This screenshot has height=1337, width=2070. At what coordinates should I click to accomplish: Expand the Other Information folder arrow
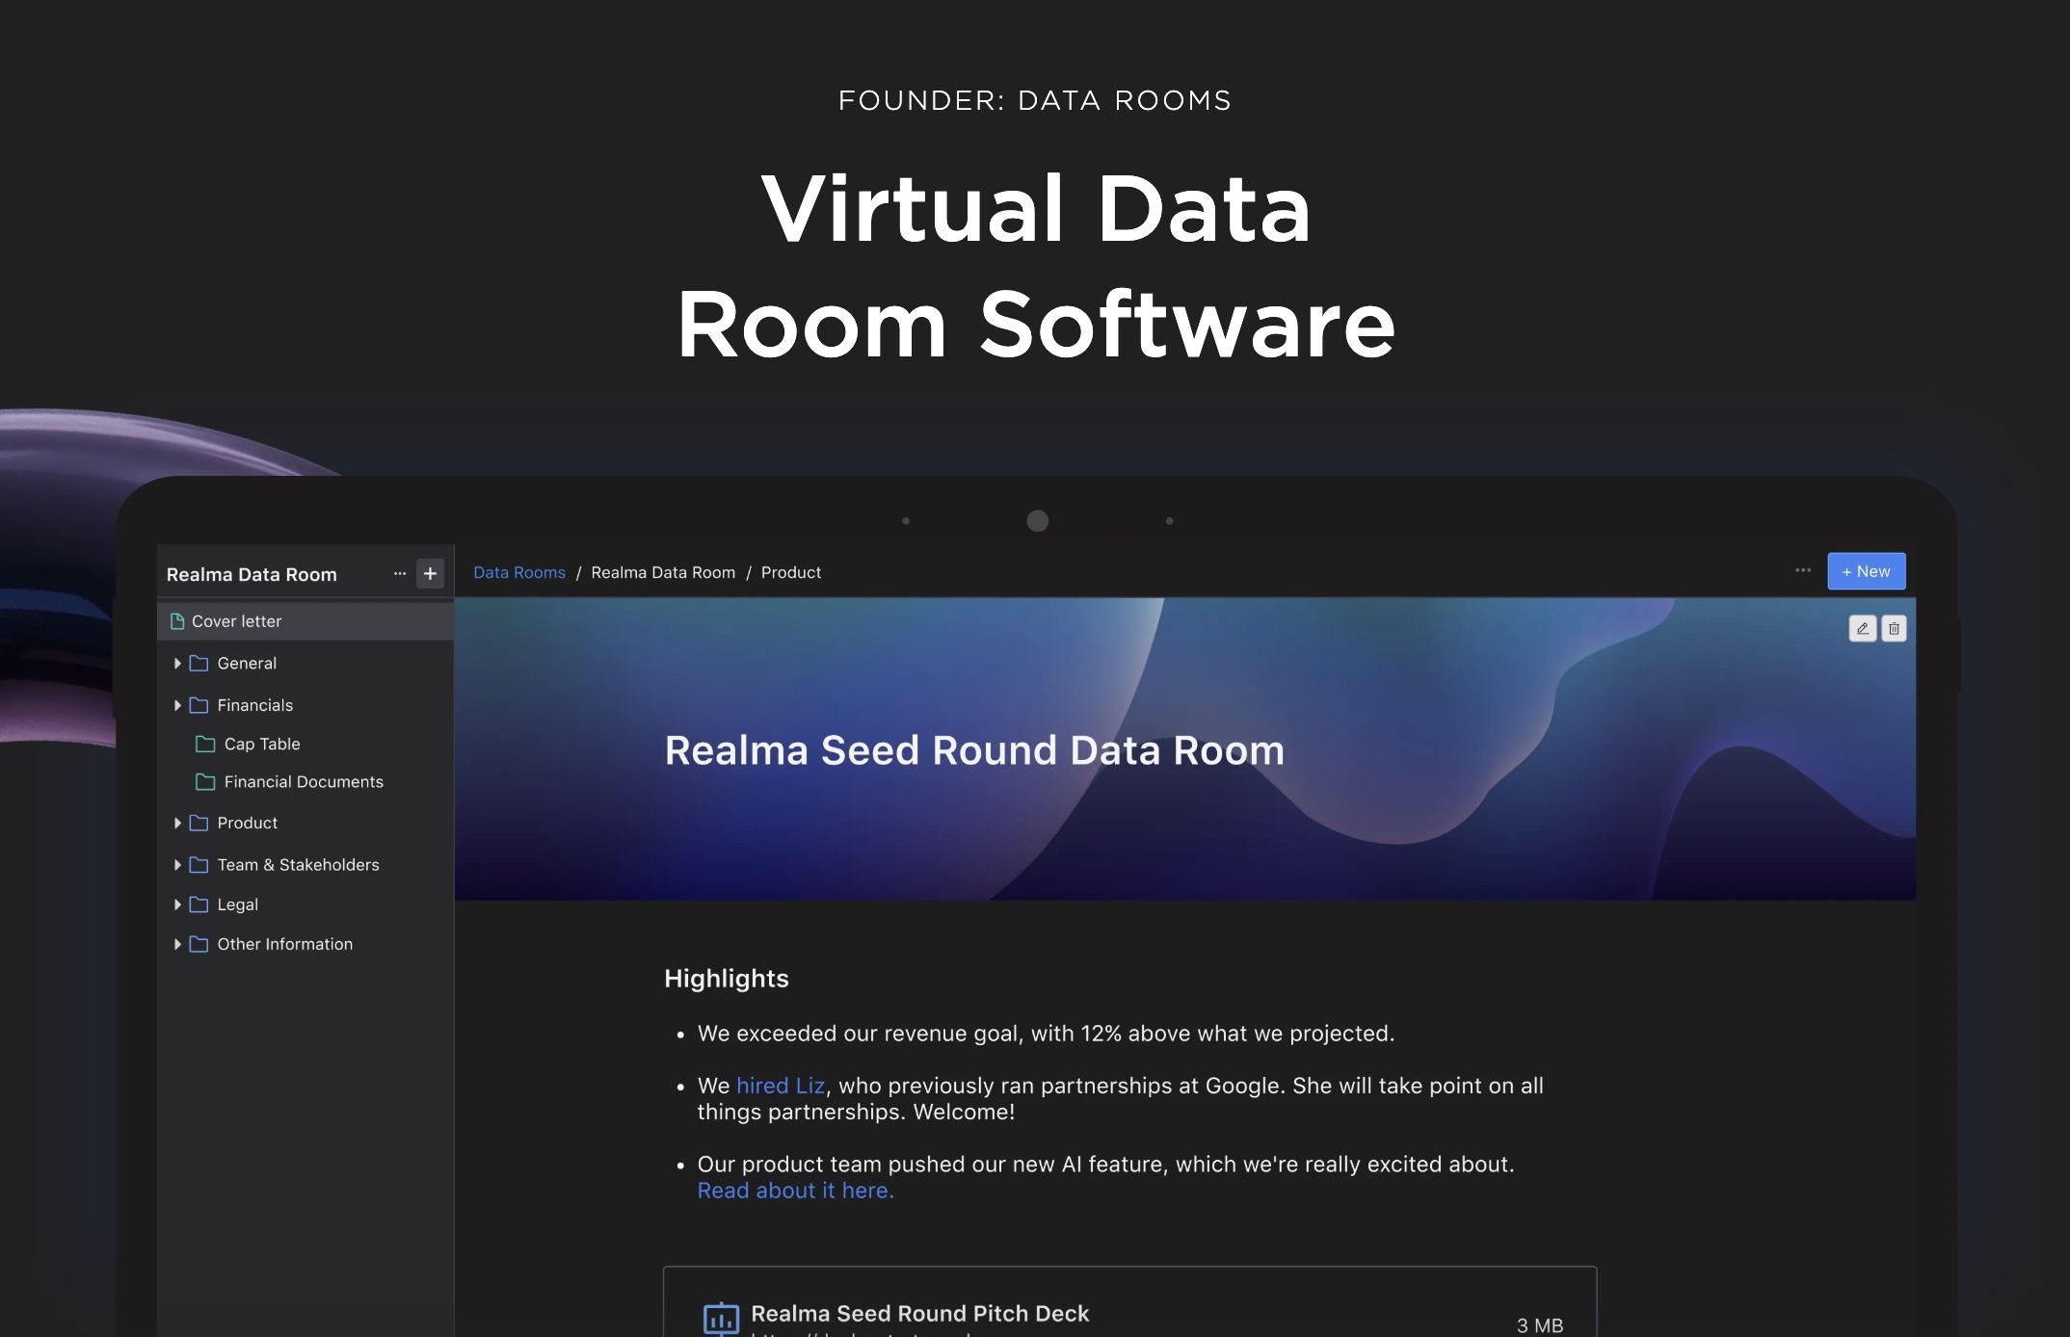(177, 944)
